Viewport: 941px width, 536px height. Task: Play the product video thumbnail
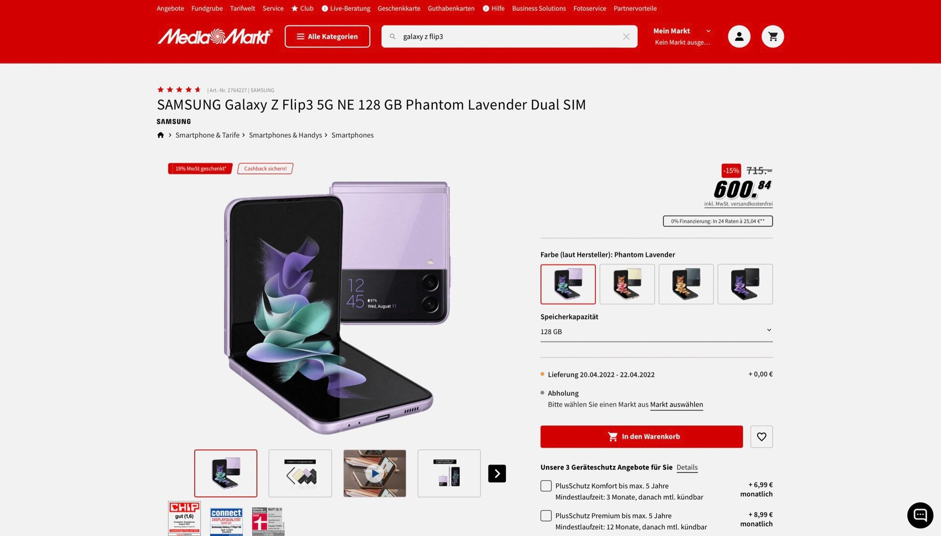pyautogui.click(x=375, y=473)
